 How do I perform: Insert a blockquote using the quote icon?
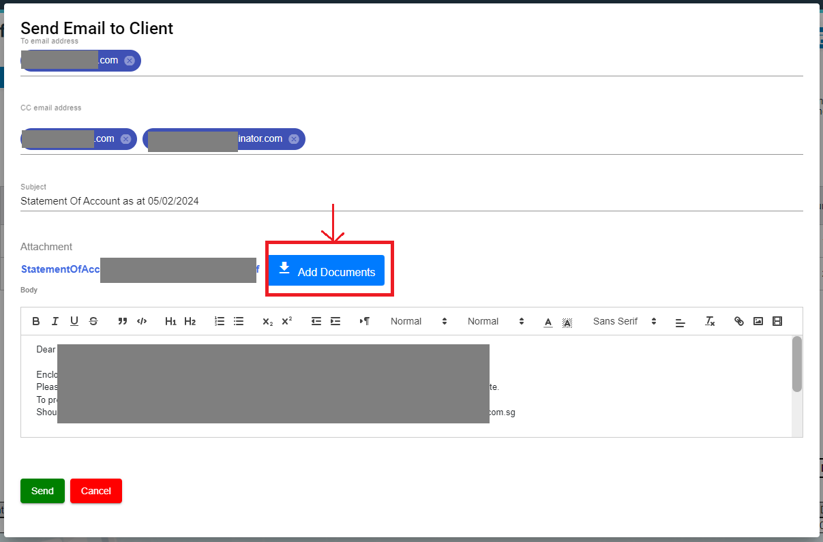(x=123, y=321)
